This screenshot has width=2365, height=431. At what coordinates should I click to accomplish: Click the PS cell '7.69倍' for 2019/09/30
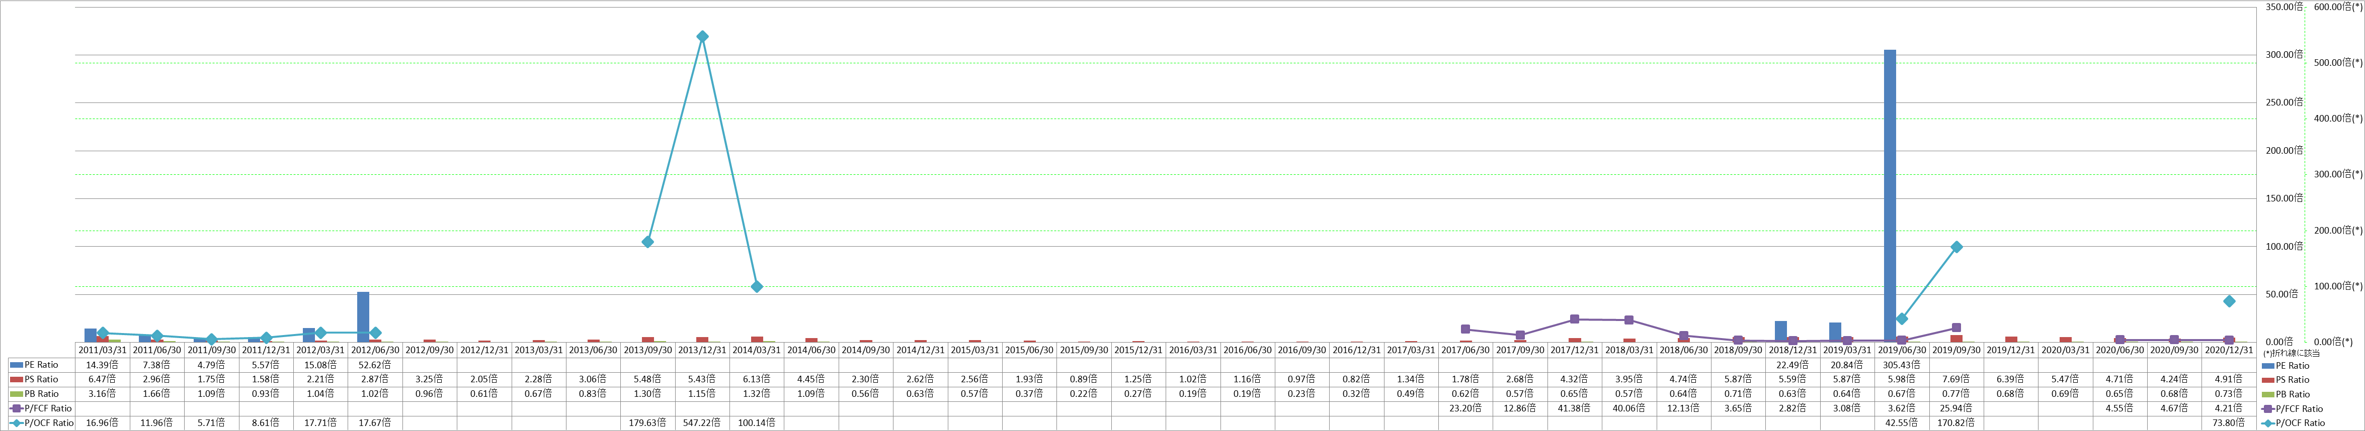tap(1956, 380)
